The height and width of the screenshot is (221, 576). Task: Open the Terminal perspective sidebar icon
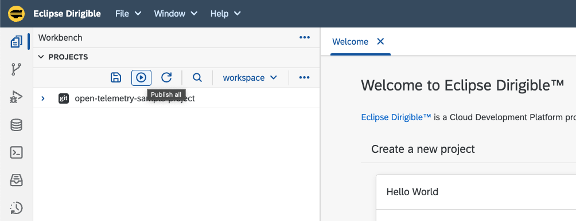click(x=16, y=152)
